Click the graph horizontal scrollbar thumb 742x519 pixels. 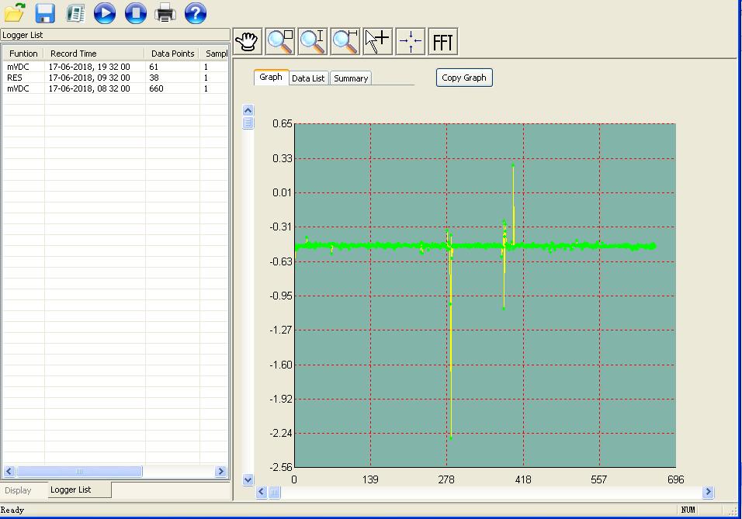275,493
